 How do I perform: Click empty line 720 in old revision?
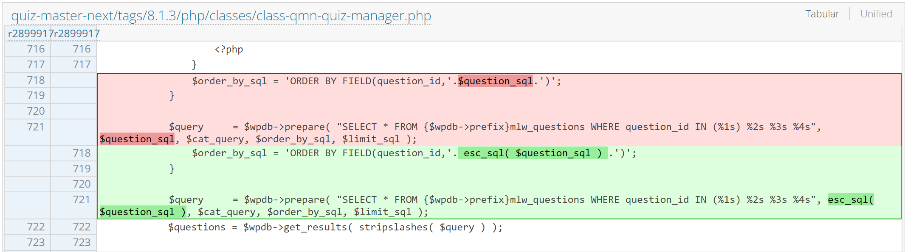36,111
